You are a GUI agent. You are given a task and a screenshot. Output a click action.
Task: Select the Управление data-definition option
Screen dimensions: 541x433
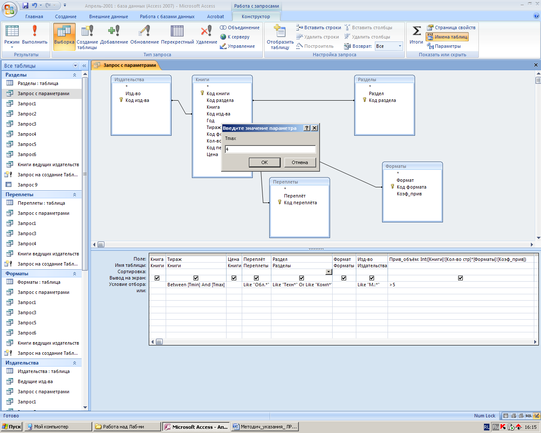[x=238, y=46]
